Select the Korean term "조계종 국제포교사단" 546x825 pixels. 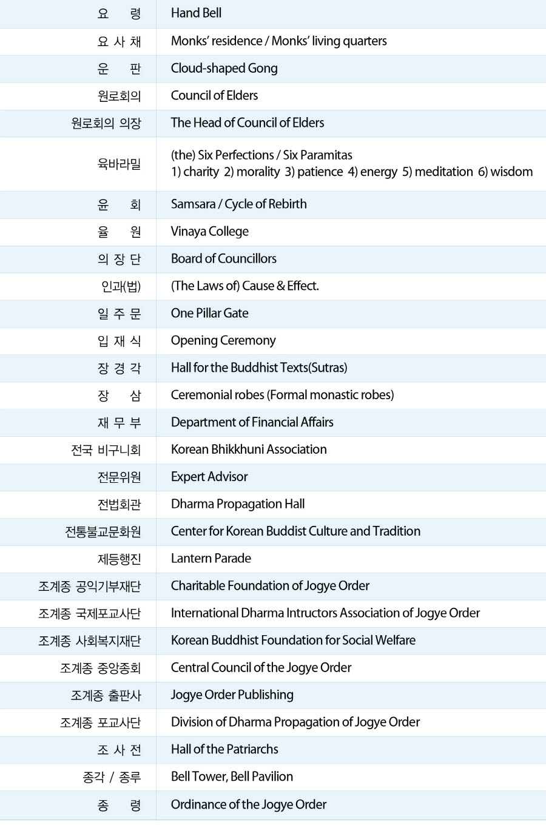tap(90, 614)
